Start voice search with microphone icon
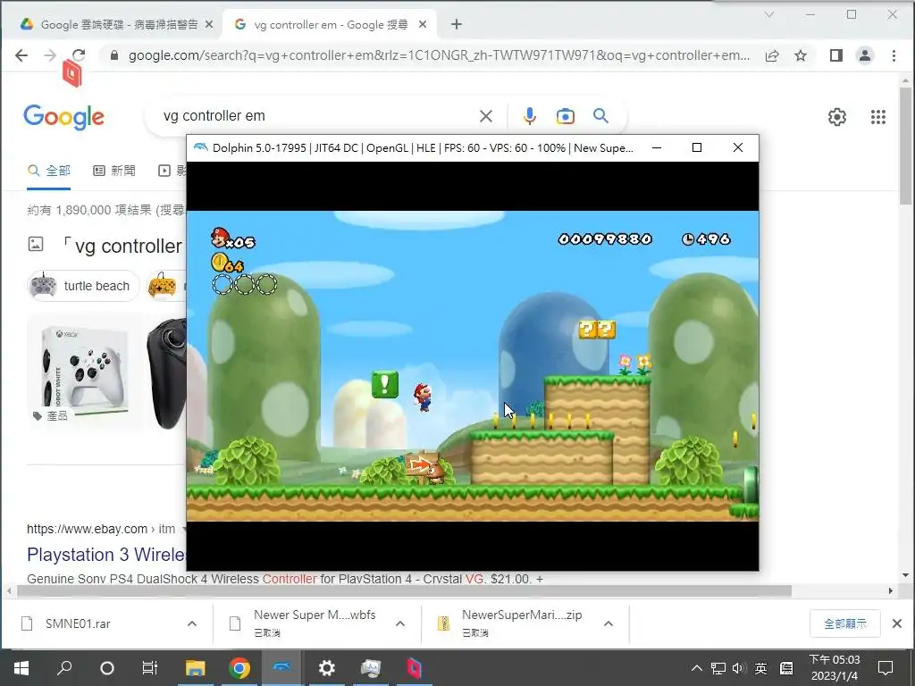The height and width of the screenshot is (686, 915). [x=529, y=116]
